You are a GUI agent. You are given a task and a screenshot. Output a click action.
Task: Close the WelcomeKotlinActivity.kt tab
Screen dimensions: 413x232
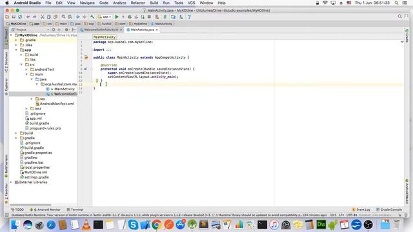[121, 30]
